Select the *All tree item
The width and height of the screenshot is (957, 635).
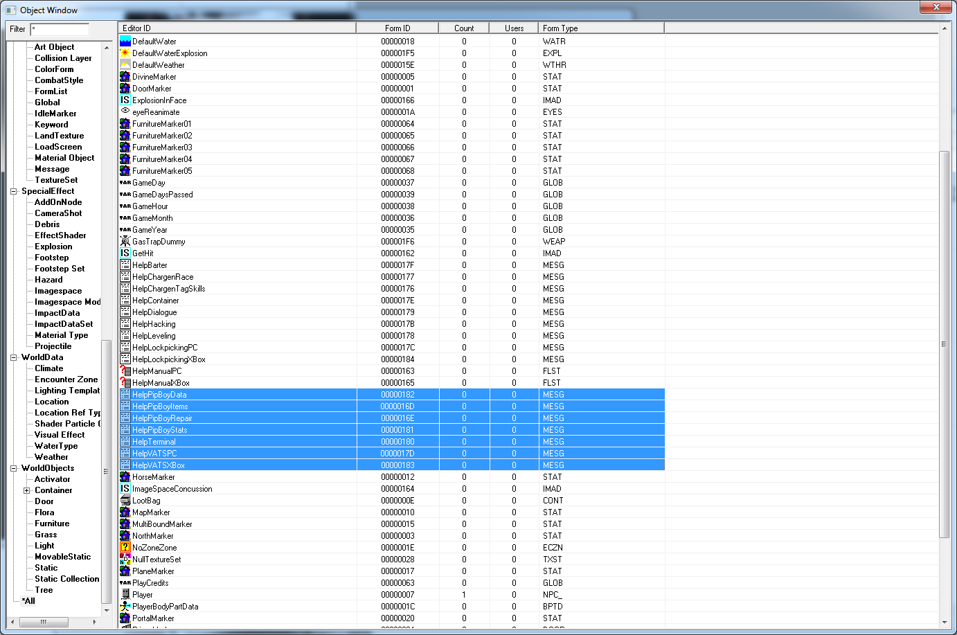[28, 601]
